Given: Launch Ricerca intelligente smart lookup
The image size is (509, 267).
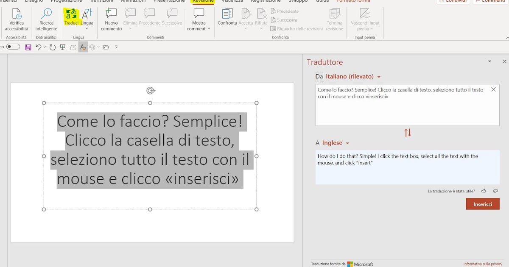Looking at the screenshot, I should (x=46, y=19).
